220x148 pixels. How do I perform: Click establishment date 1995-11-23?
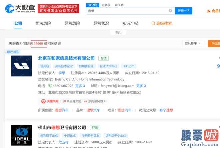click(144, 142)
